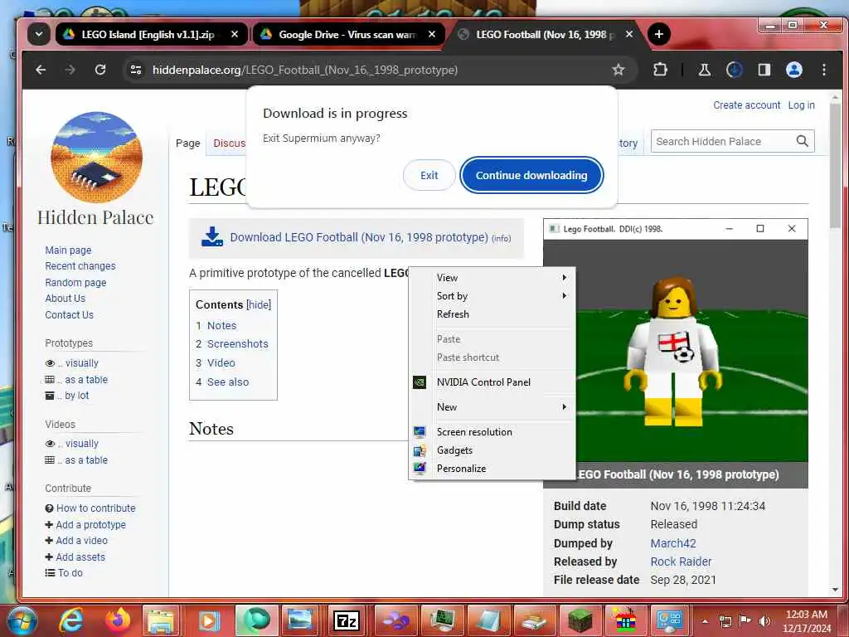Select Gadgets in the context menu
The image size is (849, 637).
[492, 450]
